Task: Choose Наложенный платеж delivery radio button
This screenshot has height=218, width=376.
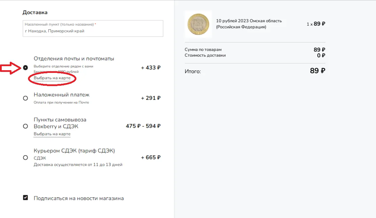Action: [x=25, y=98]
